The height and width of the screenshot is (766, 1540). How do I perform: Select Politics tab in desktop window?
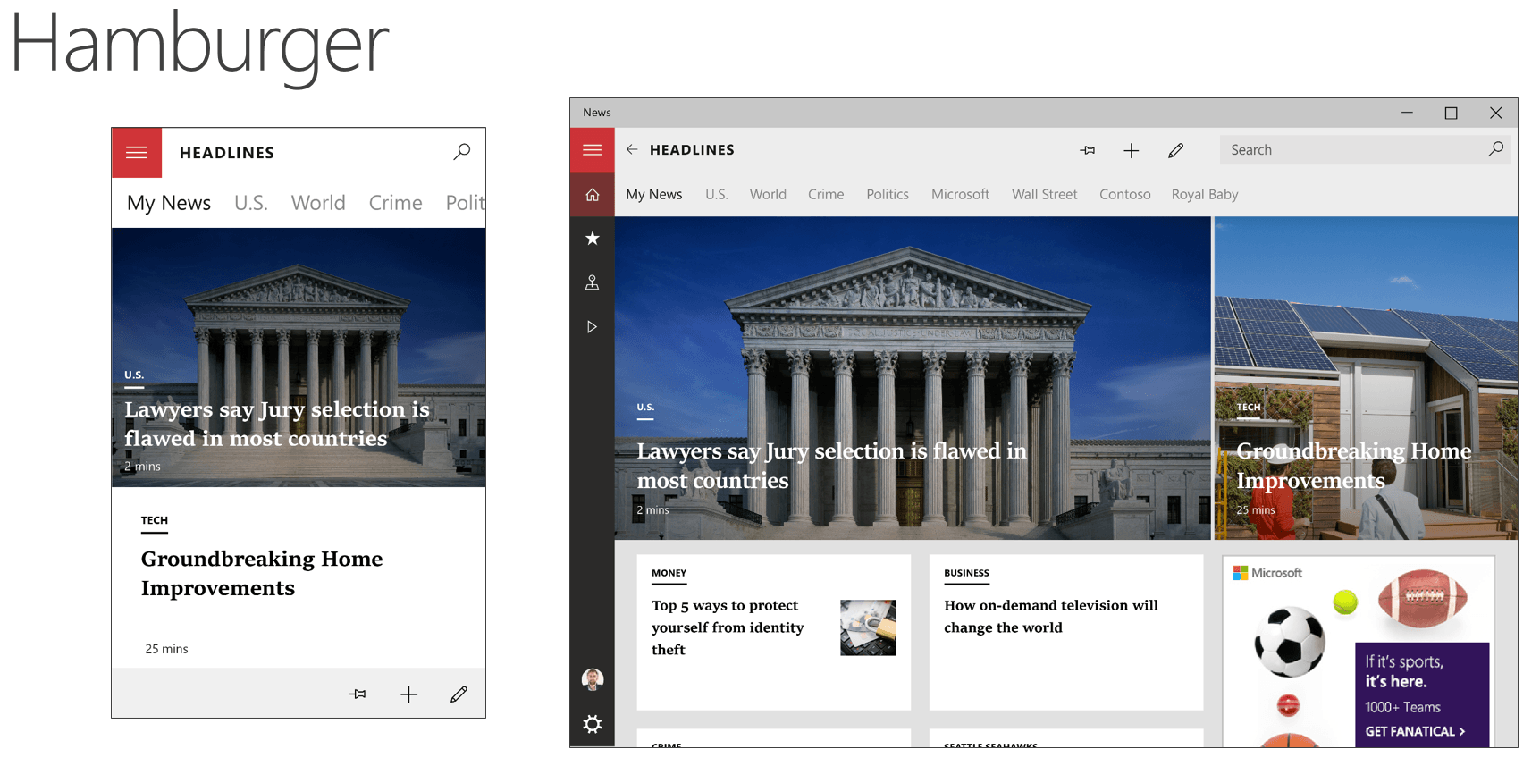tap(888, 194)
